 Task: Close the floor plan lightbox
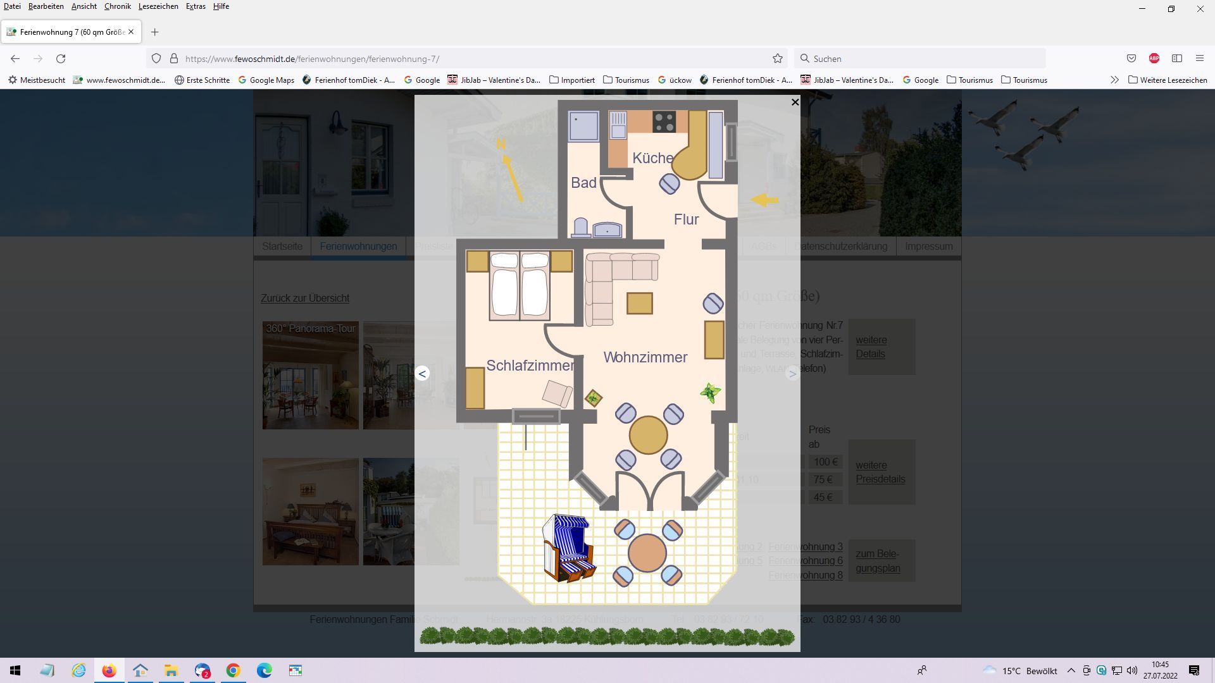[795, 102]
